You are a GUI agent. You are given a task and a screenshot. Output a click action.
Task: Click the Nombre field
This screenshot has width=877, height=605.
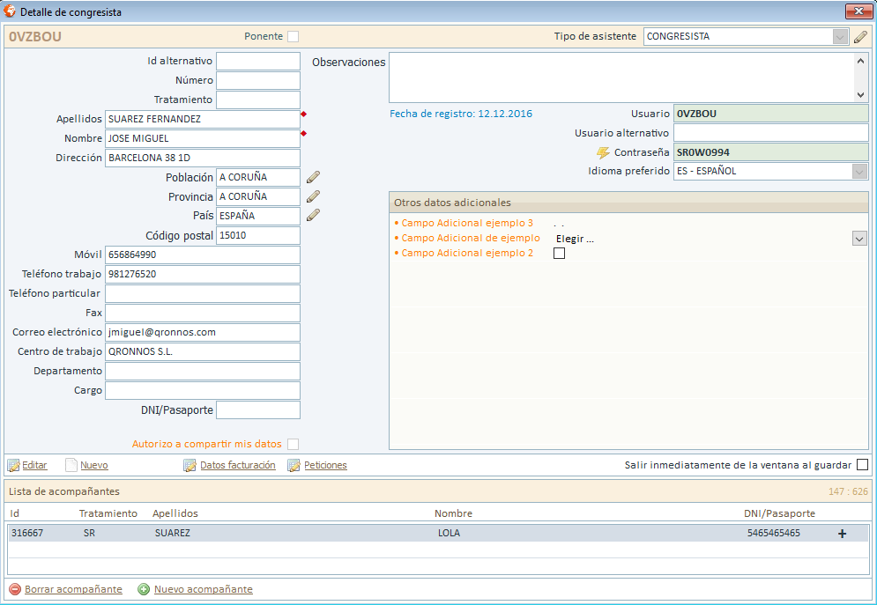tap(203, 138)
